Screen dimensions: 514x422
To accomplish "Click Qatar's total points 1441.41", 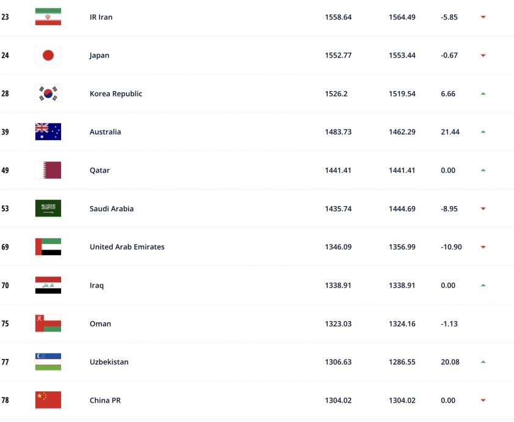I will tap(338, 171).
